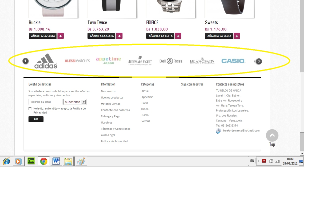Add EDIFICE to the basket
The image size is (320, 200).
[x=160, y=36]
